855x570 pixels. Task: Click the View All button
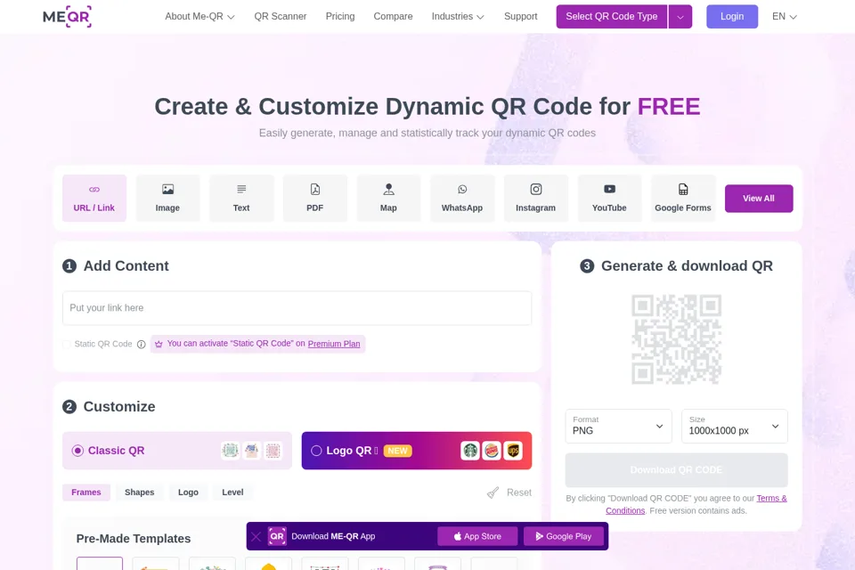tap(759, 199)
